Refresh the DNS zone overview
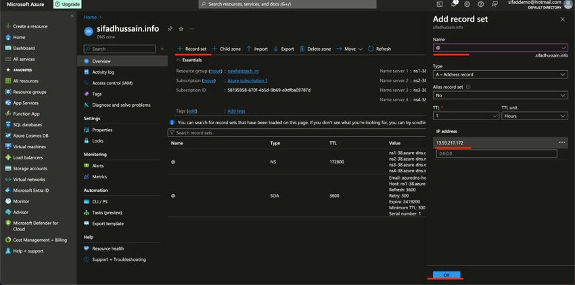 [379, 49]
